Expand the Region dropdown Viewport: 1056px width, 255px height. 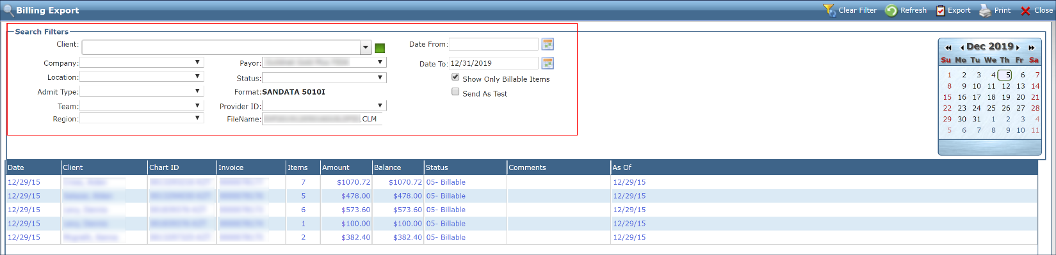coord(197,118)
